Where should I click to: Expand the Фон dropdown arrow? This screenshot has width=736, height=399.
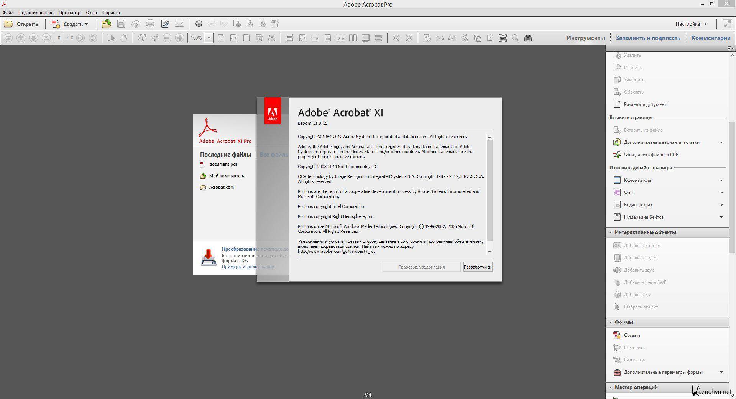(x=721, y=193)
